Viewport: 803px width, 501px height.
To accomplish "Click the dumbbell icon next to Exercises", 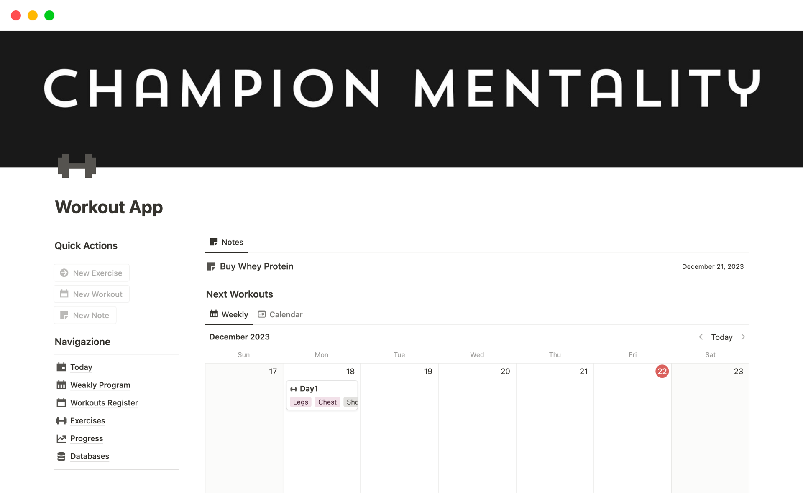I will coord(61,421).
